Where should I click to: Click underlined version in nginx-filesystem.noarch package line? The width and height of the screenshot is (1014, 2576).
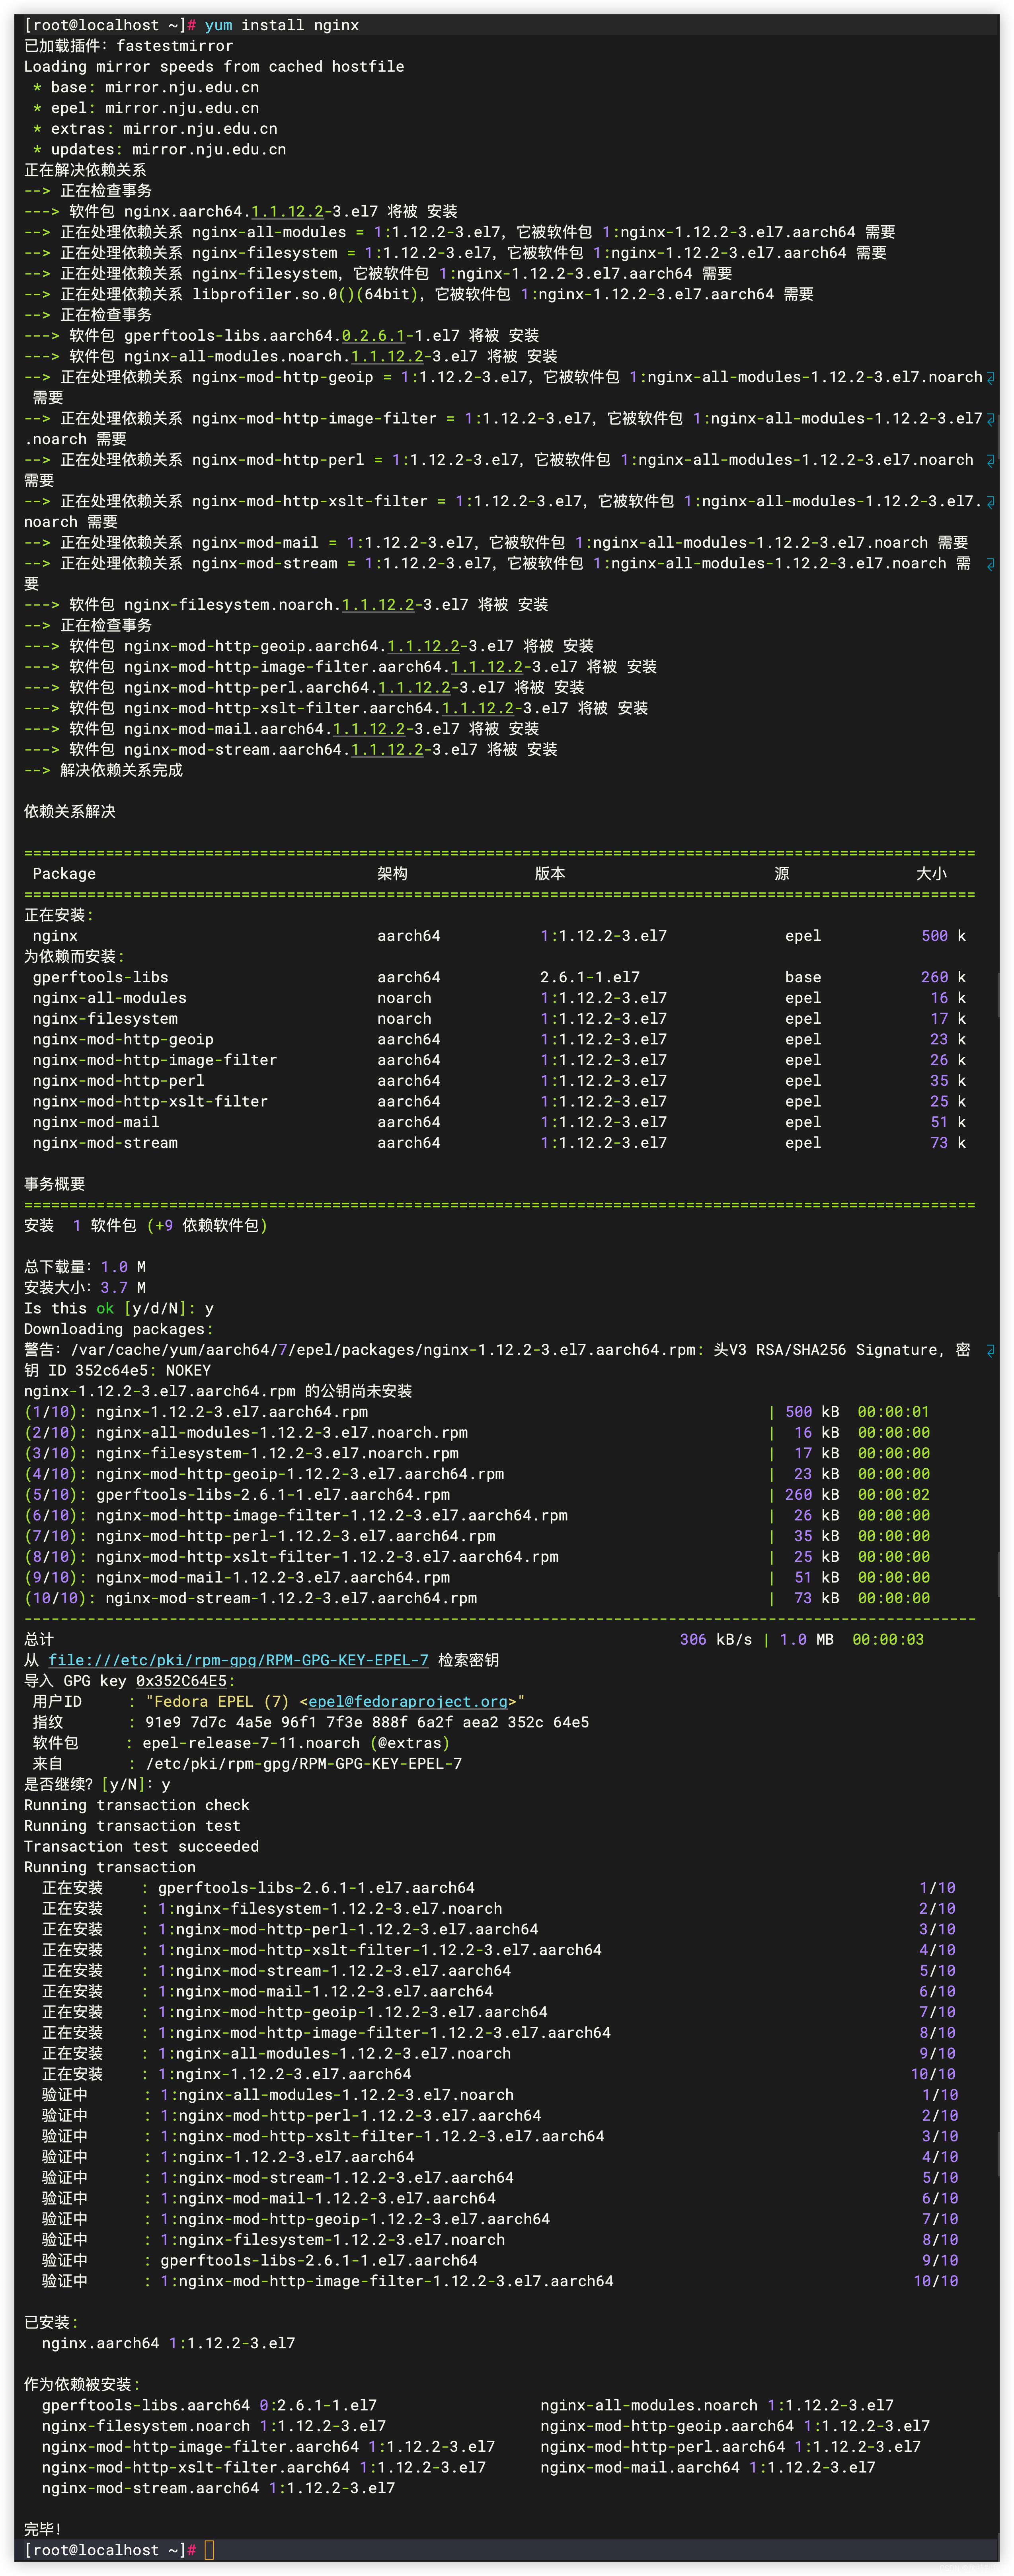(378, 605)
